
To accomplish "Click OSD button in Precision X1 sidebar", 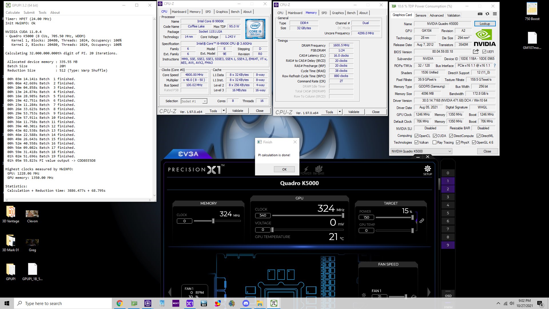I will click(448, 296).
